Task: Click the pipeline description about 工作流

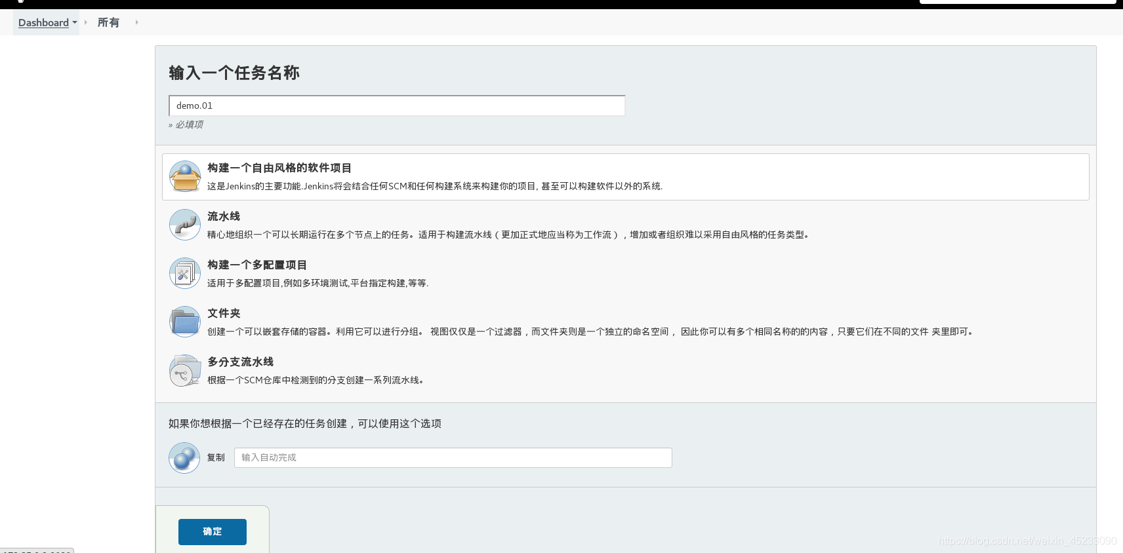Action: tap(509, 235)
